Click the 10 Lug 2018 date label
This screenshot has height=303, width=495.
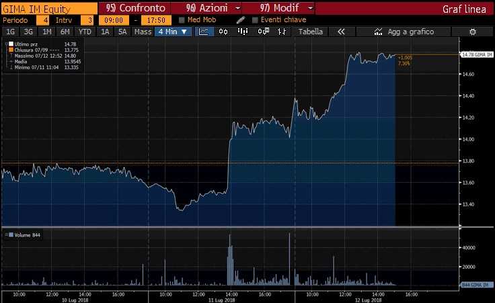point(75,300)
